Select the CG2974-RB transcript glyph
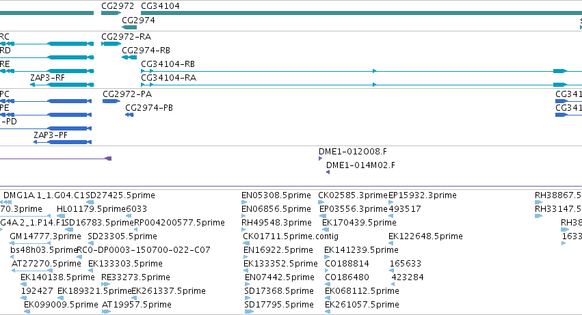 pos(129,57)
